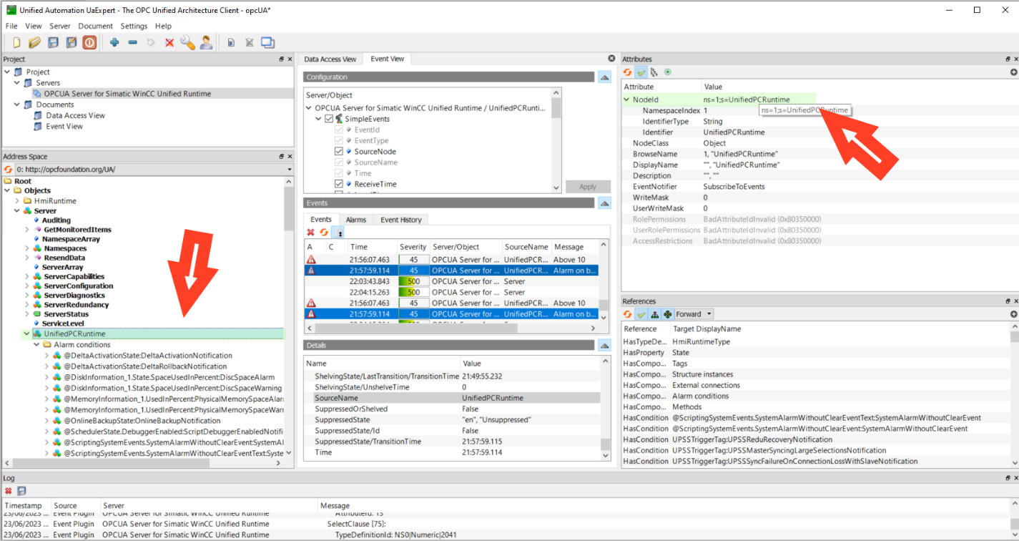Screen dimensions: 1019x541
Task: Select the SourceName row in Details
Action: coord(452,398)
